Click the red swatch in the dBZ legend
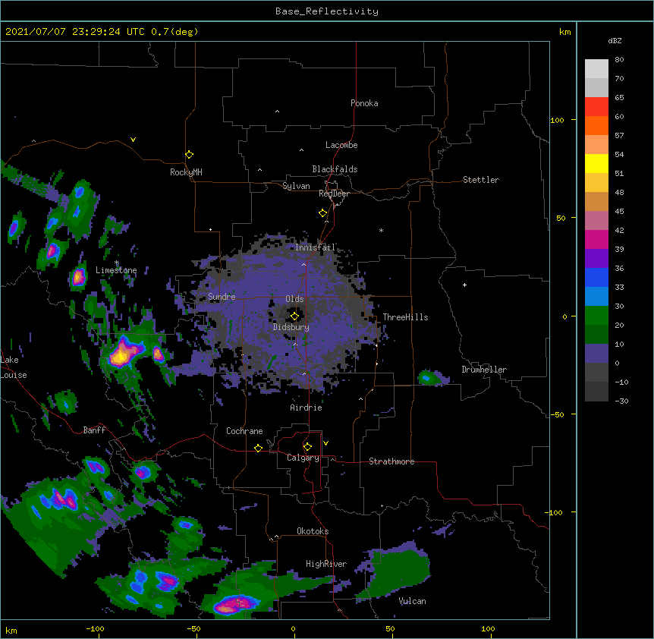654x639 pixels. point(596,107)
